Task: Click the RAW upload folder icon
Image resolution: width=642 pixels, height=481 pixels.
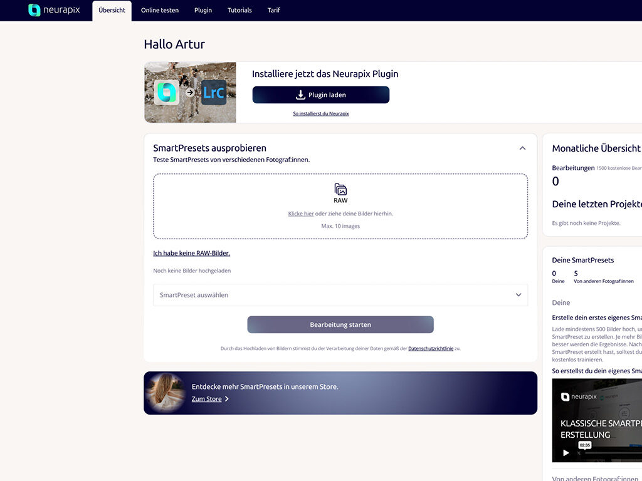Action: coord(340,189)
